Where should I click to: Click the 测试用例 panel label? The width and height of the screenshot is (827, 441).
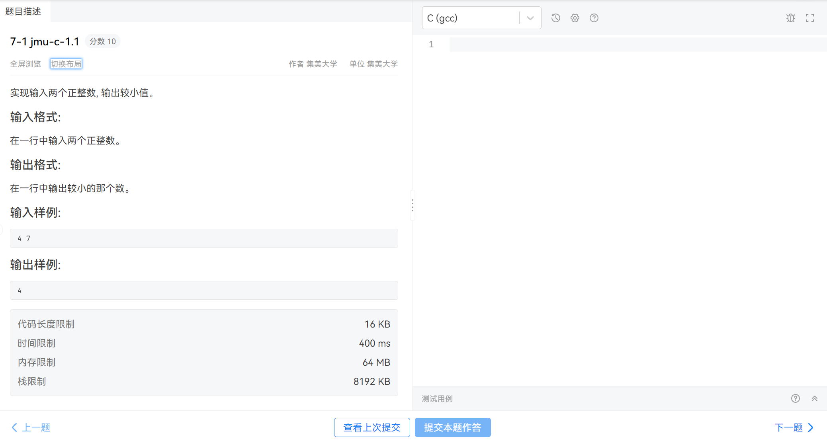(437, 398)
